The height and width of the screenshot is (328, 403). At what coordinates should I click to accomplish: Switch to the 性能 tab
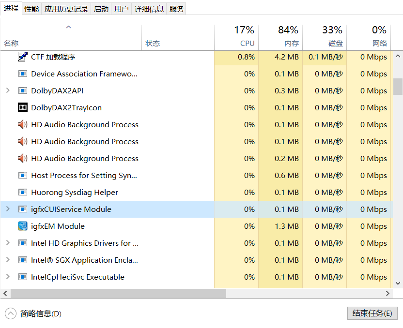click(x=31, y=9)
